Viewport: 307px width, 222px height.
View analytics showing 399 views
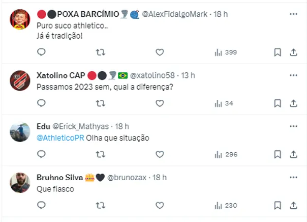(x=226, y=52)
